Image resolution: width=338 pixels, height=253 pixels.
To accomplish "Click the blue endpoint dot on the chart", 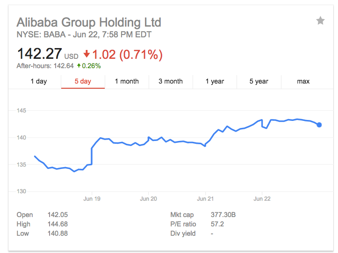I will click(x=319, y=125).
